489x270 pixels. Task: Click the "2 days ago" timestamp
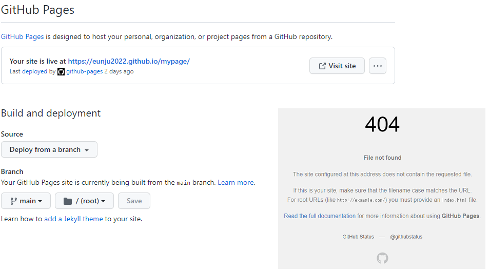pos(119,71)
